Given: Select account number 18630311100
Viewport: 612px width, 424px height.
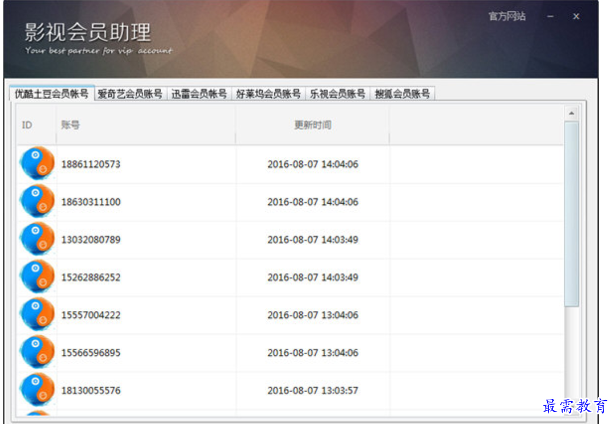Looking at the screenshot, I should click(91, 202).
